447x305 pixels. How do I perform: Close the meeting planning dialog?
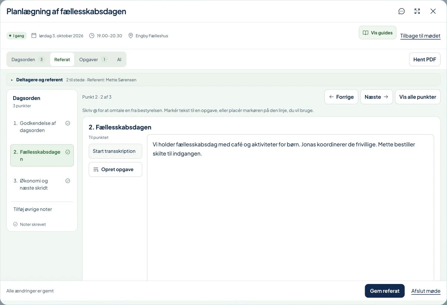tap(433, 11)
